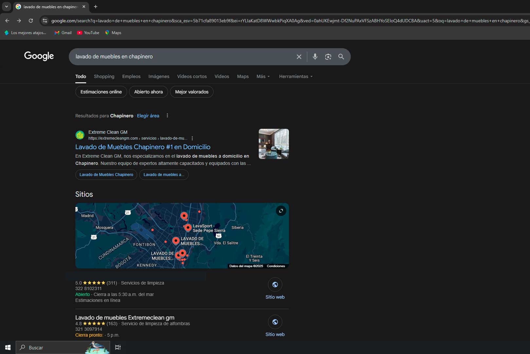530x354 pixels.
Task: Open 'Lavado de Muebles Chapinero #1 en Domicilio' result
Action: 143,147
